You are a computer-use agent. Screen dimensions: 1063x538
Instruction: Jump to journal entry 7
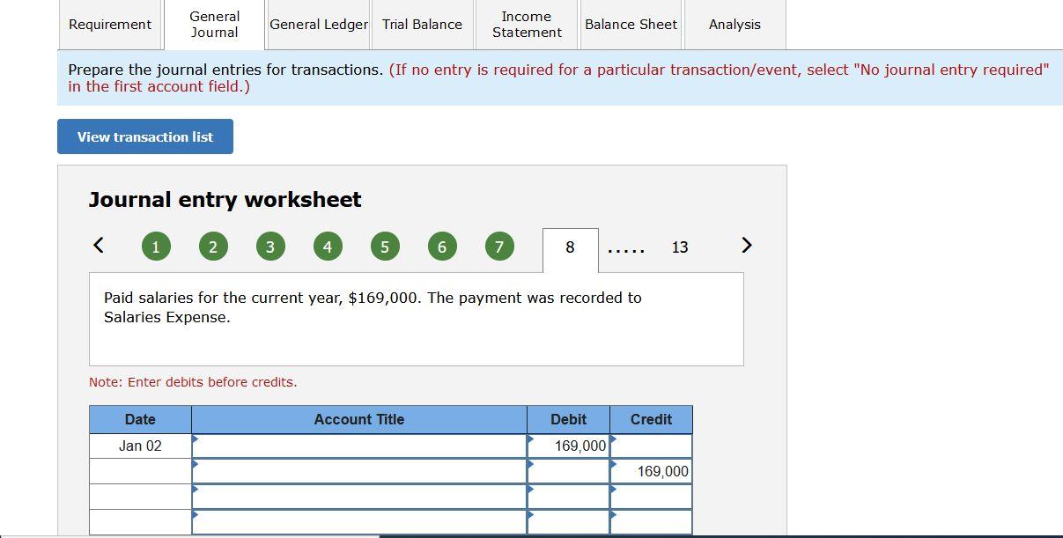click(x=499, y=247)
